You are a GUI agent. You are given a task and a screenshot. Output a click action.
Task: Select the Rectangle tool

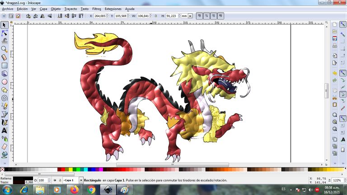pos(4,65)
